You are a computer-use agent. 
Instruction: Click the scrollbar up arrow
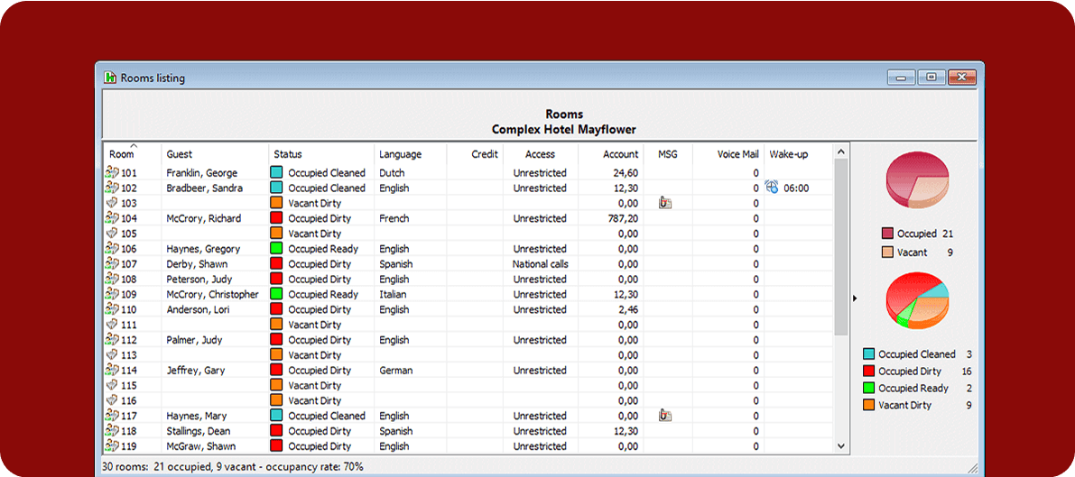[841, 152]
